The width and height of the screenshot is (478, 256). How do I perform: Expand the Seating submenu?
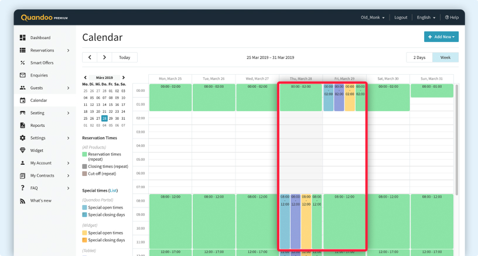pos(69,113)
